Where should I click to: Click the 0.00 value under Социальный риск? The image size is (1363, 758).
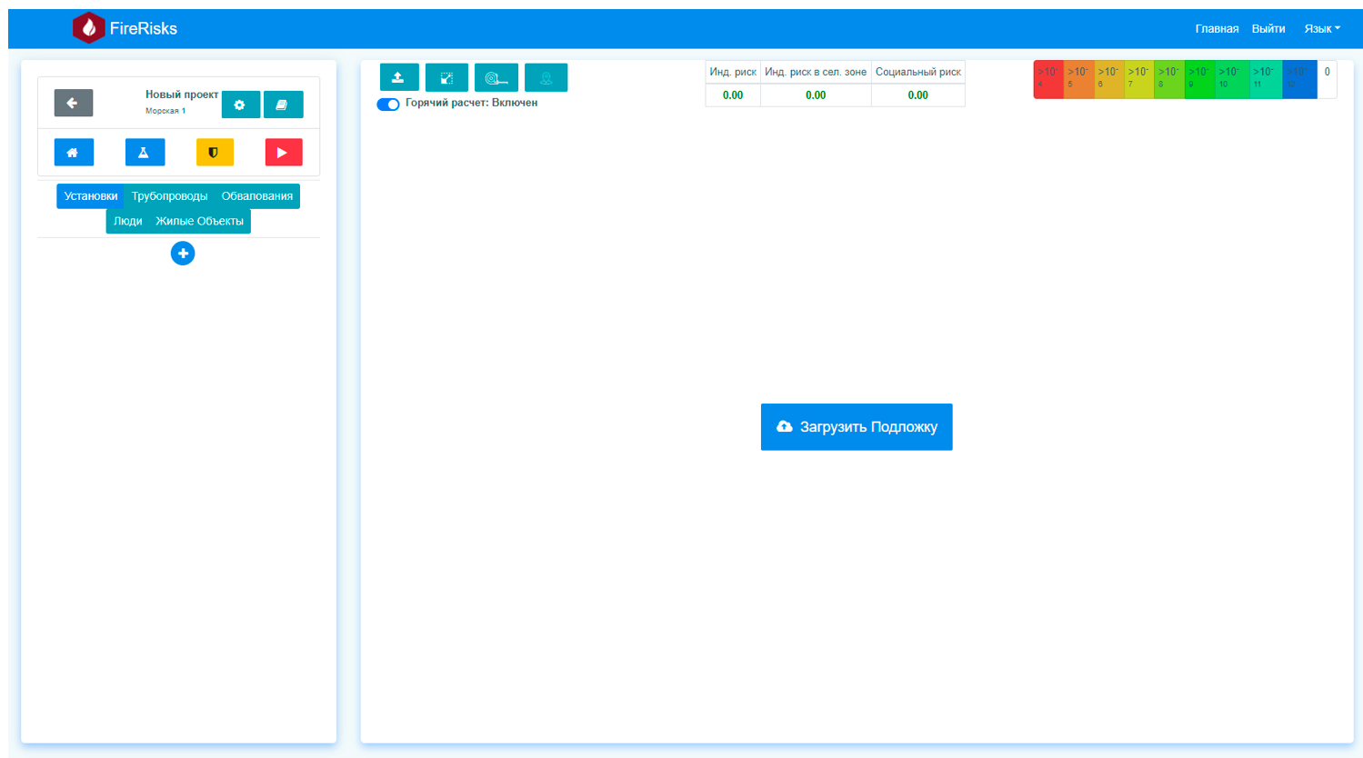pyautogui.click(x=918, y=95)
